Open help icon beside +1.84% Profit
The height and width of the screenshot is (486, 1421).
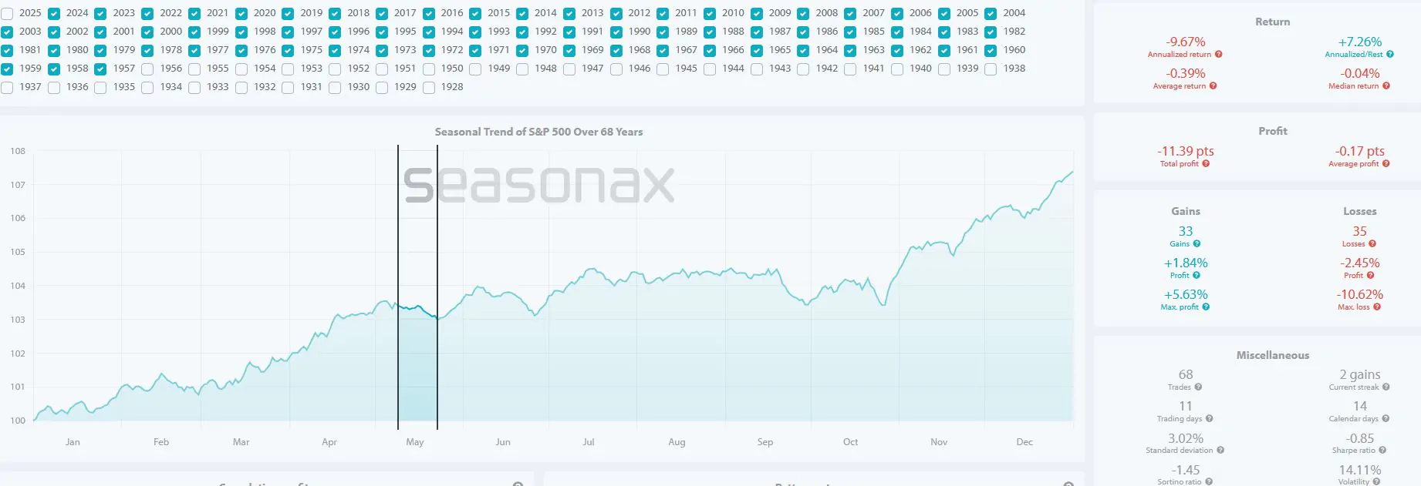[x=1197, y=276]
